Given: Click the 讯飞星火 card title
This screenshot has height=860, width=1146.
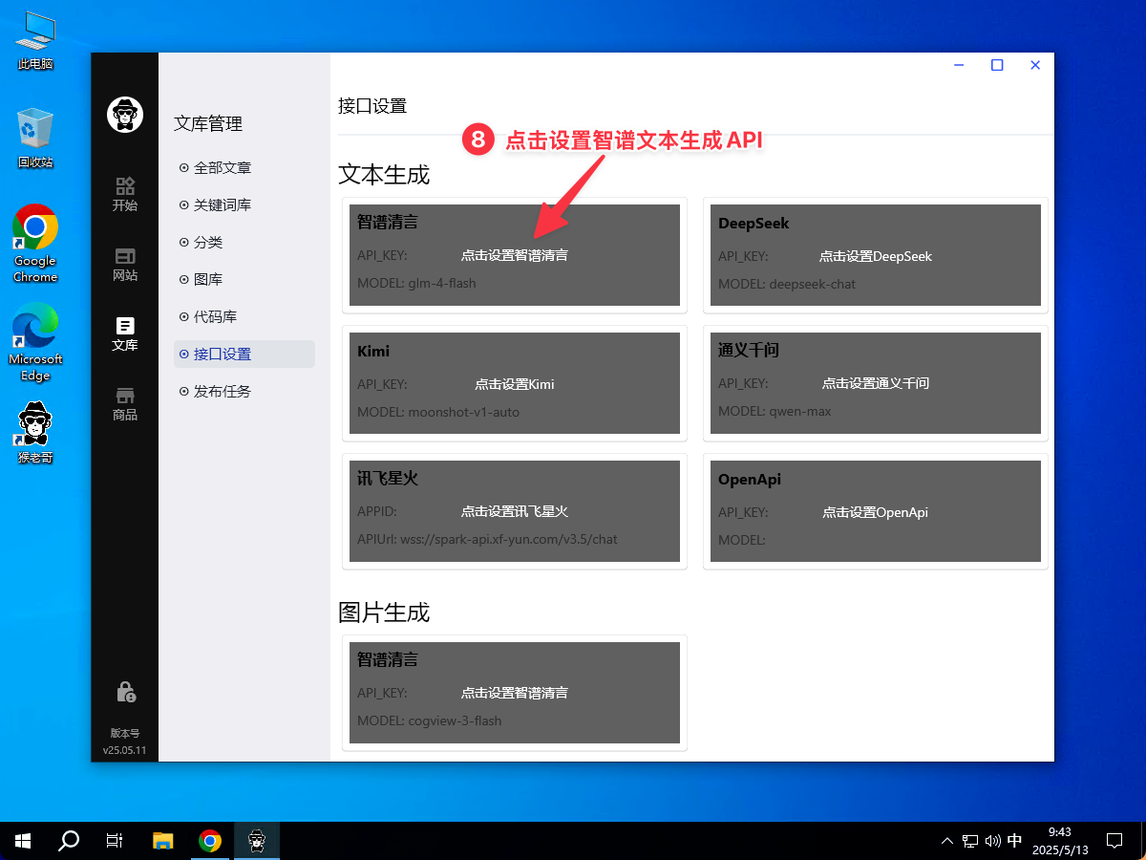Looking at the screenshot, I should click(388, 479).
